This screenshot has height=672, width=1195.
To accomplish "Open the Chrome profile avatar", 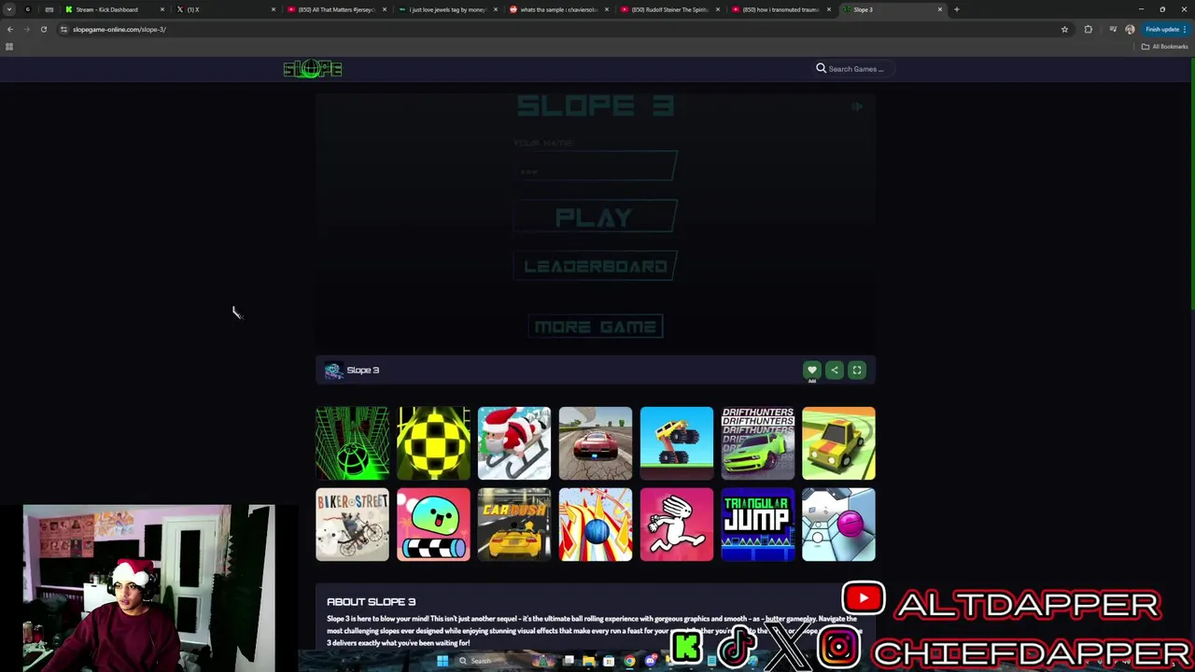I will [1130, 29].
